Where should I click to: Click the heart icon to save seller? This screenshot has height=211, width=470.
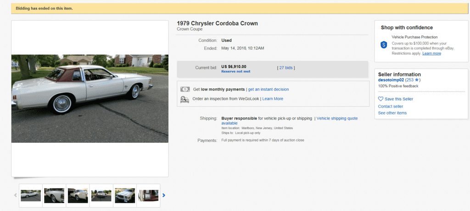coord(380,99)
